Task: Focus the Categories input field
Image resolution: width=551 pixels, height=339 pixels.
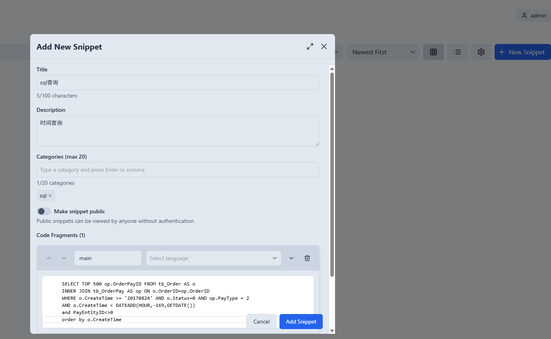Action: [x=178, y=170]
